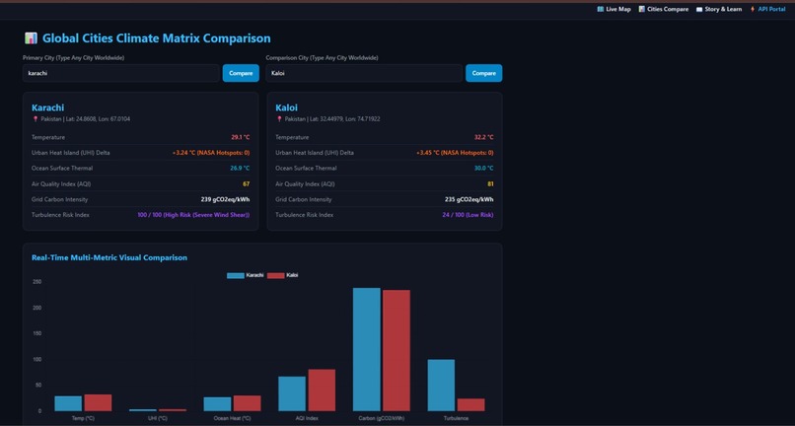The height and width of the screenshot is (426, 795).
Task: Click the AQI Index axis label
Action: [x=308, y=418]
